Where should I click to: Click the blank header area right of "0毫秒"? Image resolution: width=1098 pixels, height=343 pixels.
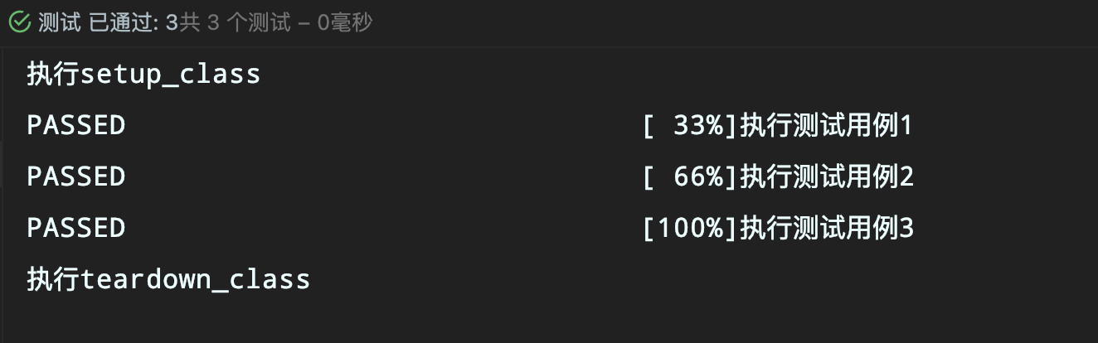point(734,22)
